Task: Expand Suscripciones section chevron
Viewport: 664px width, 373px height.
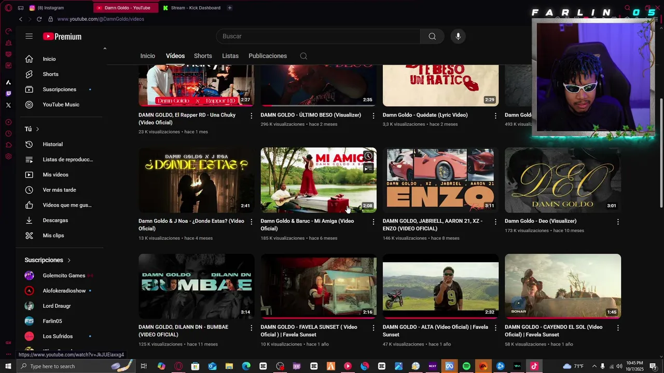Action: 69,260
